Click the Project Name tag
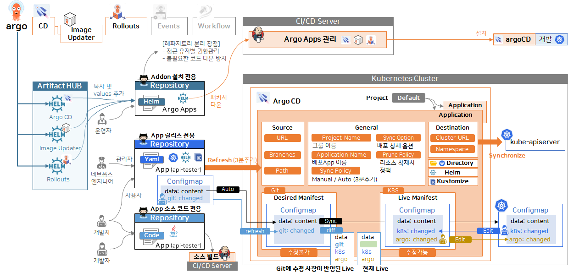This screenshot has width=568, height=278. point(341,138)
